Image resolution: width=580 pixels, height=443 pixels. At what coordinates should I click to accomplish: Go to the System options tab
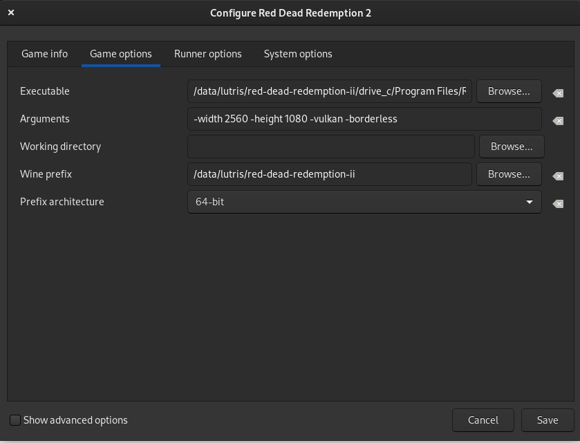298,54
